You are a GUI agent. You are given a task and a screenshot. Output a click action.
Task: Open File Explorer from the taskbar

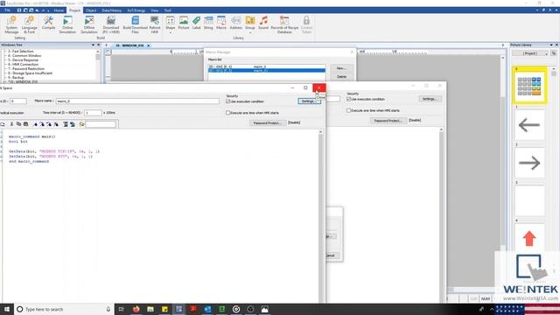[150, 309]
